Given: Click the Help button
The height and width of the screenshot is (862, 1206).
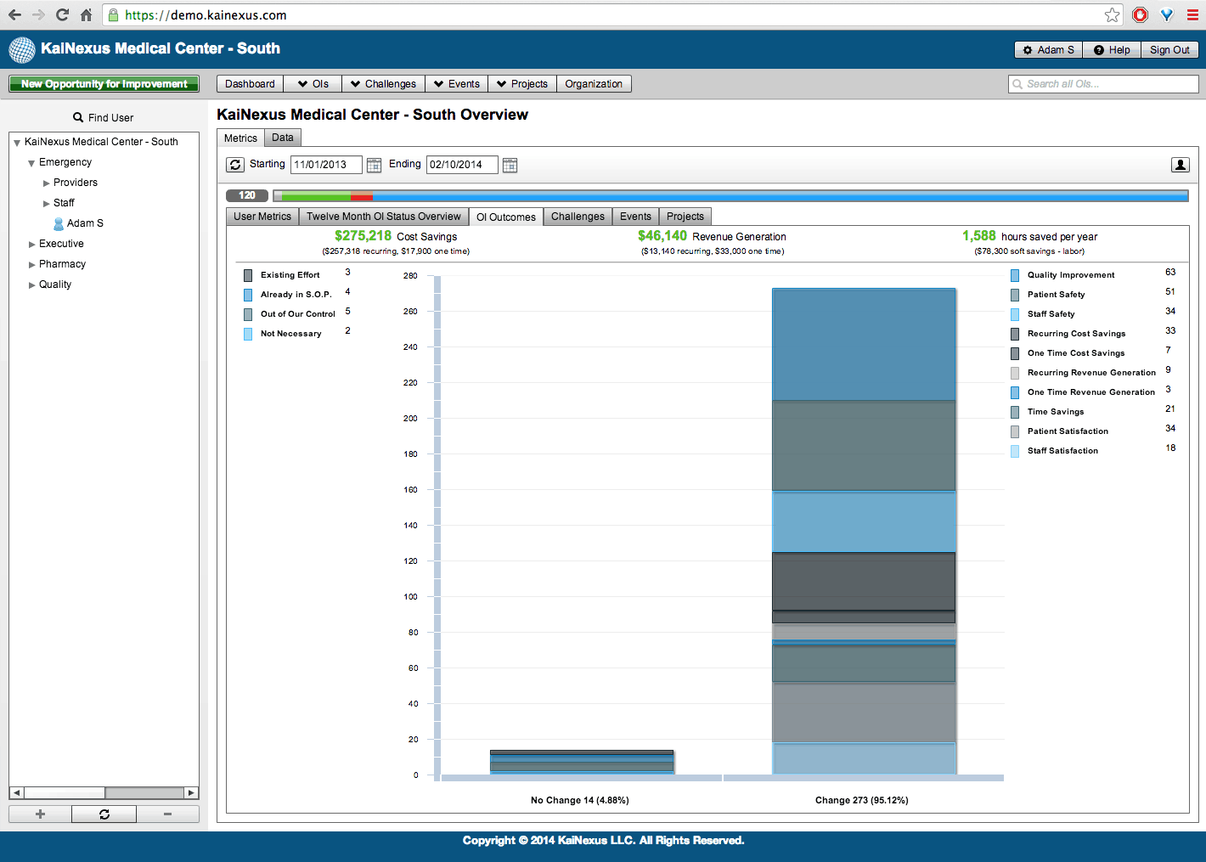Looking at the screenshot, I should tap(1112, 50).
